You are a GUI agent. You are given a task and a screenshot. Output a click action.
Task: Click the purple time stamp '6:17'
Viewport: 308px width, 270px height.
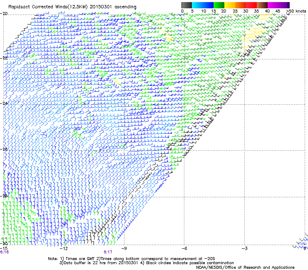108,252
